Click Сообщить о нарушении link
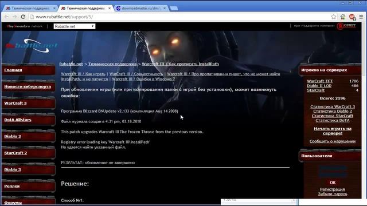367x206 pixels. click(333, 141)
